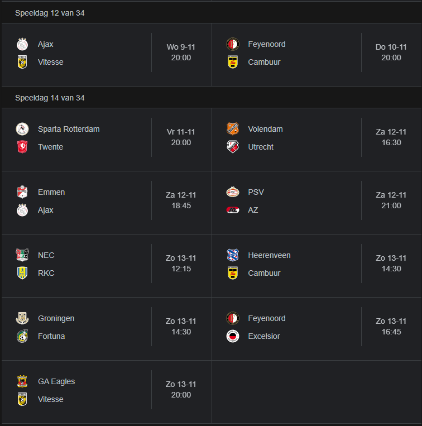The image size is (422, 426).
Task: Click the Volendam club logo
Action: click(233, 129)
